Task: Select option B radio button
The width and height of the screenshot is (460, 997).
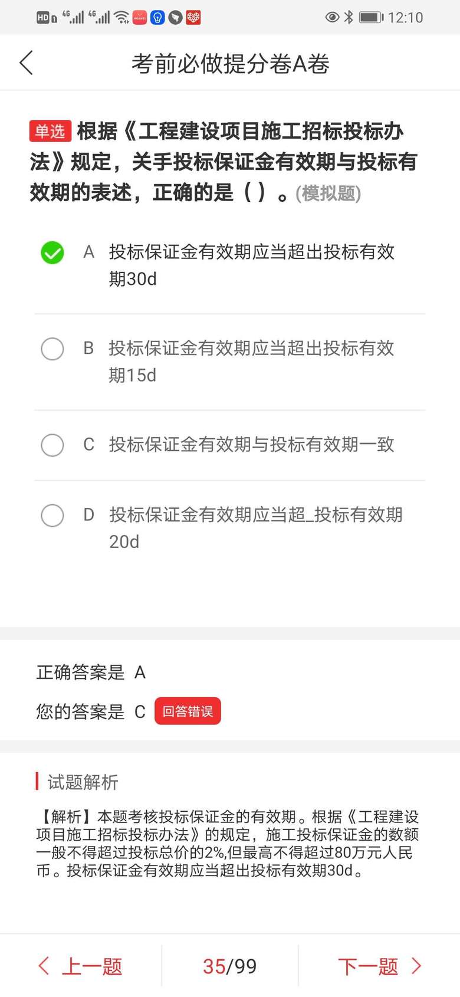Action: point(52,349)
